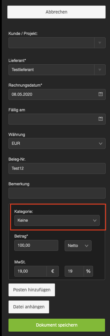Click the green Dokument speichern button

click(x=57, y=325)
